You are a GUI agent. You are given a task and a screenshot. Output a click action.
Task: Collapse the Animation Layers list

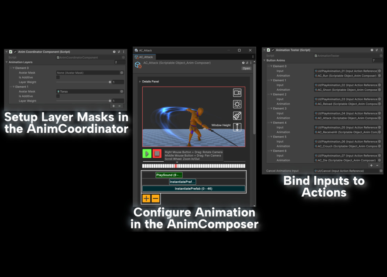(x=7, y=62)
